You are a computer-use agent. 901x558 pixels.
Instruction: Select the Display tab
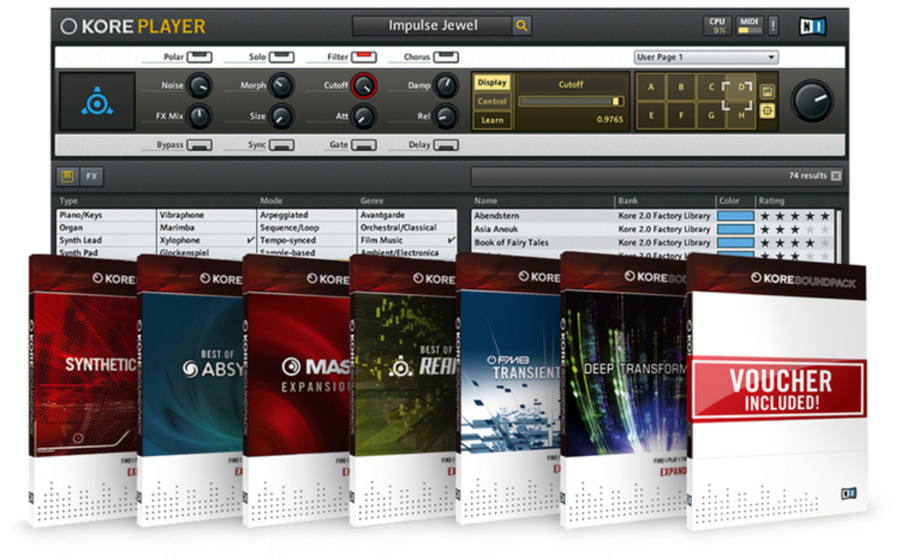(x=493, y=82)
